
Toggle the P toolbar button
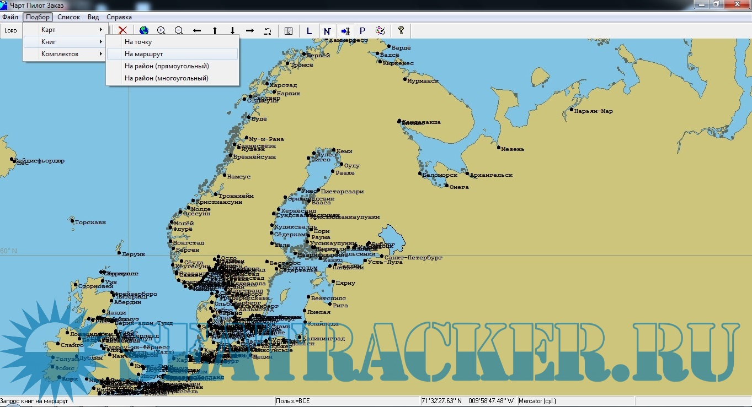[x=362, y=31]
